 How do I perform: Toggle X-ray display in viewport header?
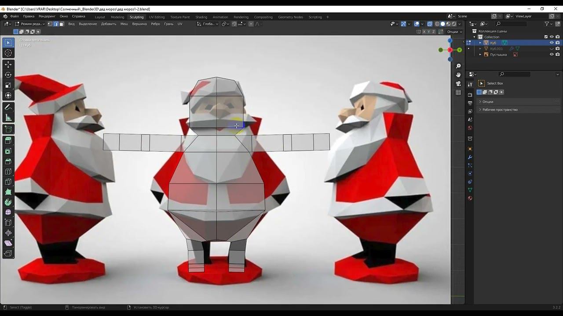(431, 24)
